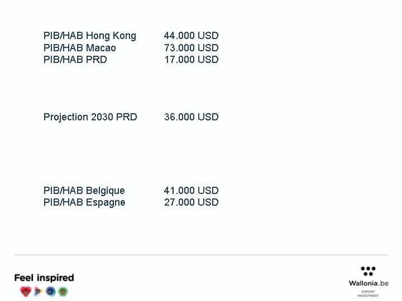Click the Wallonia.be five-dot logo

(368, 271)
